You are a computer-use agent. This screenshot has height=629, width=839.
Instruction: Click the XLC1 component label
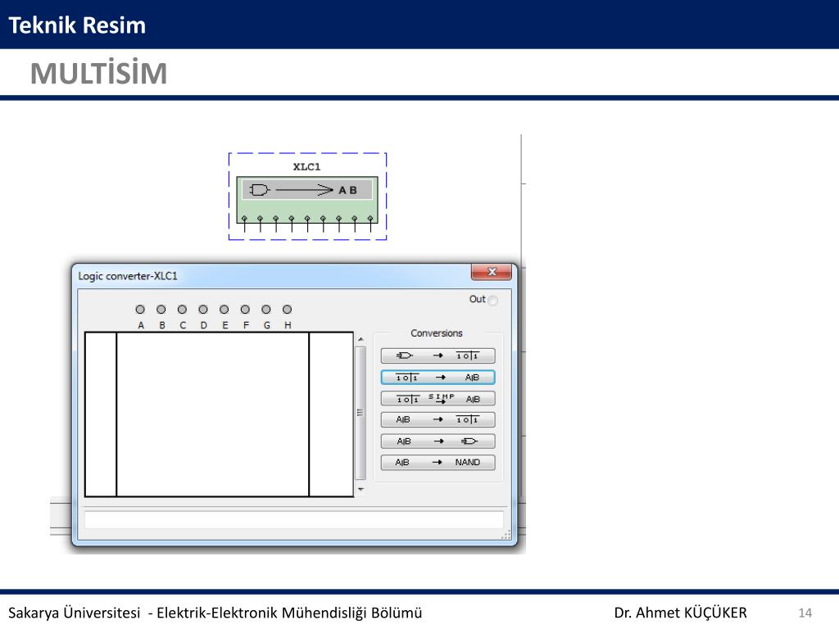coord(306,167)
